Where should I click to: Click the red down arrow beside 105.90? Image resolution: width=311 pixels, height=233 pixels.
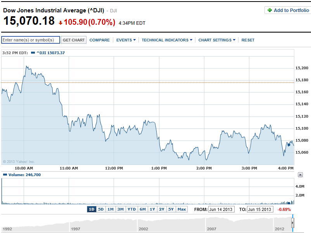60,23
